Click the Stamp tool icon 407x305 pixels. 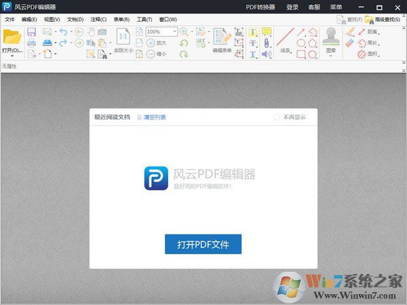click(x=331, y=37)
